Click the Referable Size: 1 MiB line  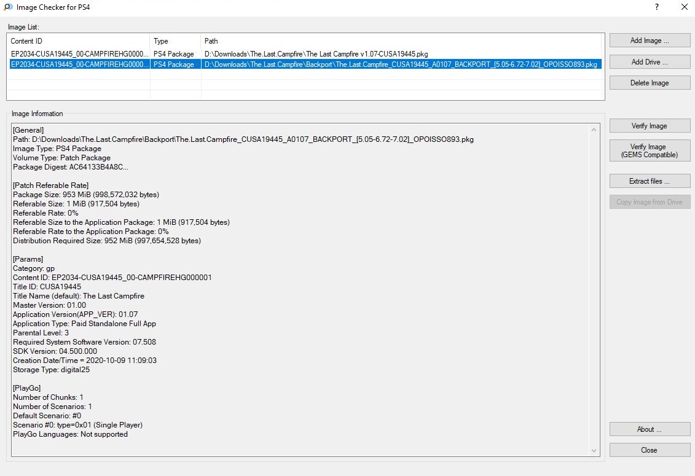pyautogui.click(x=76, y=204)
